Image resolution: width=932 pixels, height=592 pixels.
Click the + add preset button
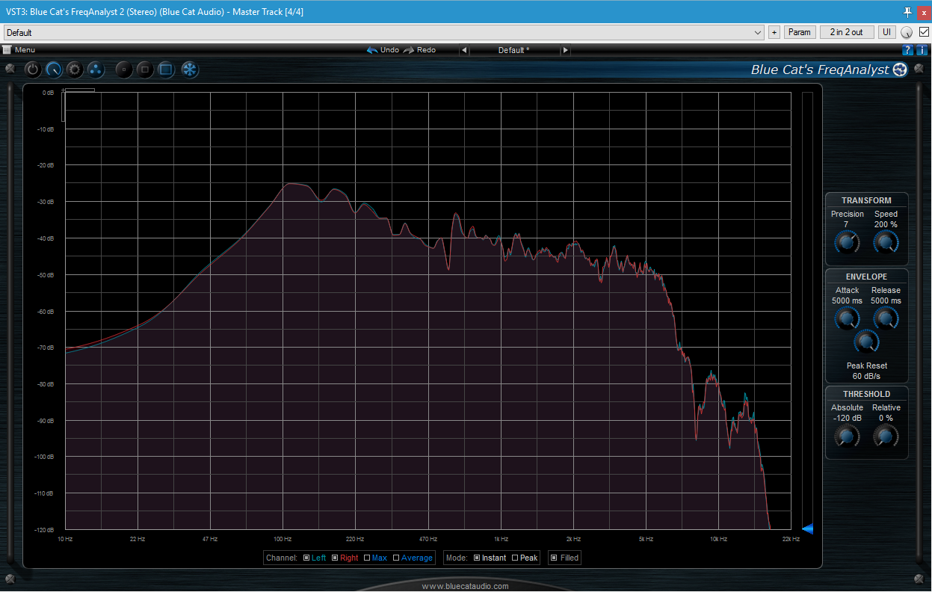(774, 32)
